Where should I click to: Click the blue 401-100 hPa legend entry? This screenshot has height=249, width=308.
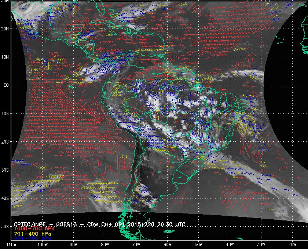(32, 239)
